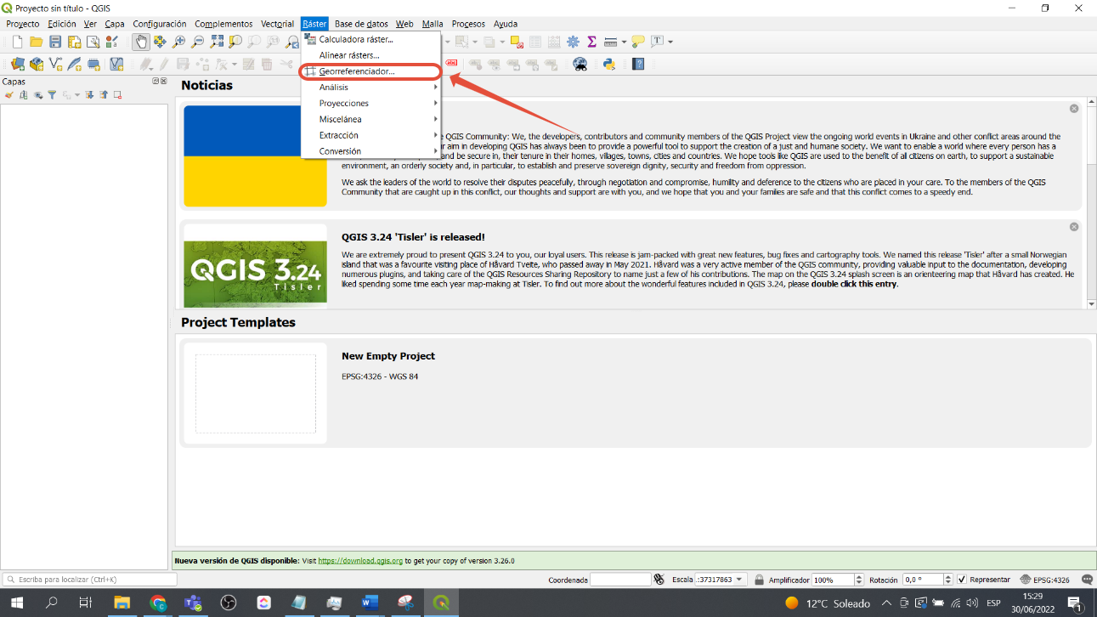
Task: Open the Complementos menu
Action: coord(223,24)
